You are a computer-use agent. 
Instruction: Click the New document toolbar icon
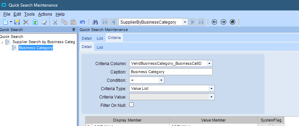point(5,22)
